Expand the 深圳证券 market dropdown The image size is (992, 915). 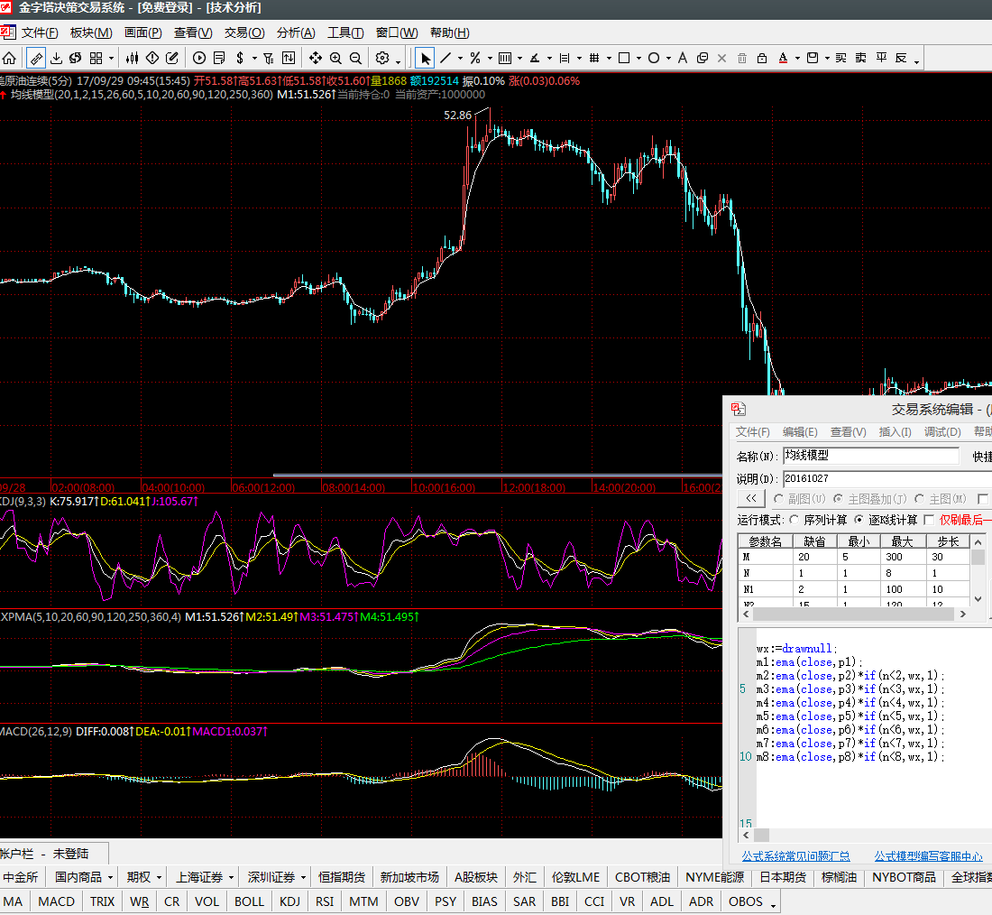303,878
